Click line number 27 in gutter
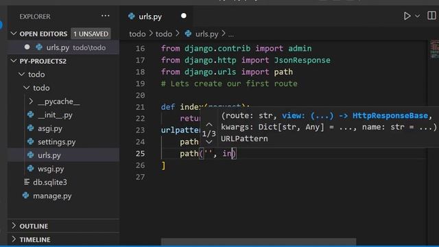Viewport: 439px width, 247px height. (x=140, y=177)
